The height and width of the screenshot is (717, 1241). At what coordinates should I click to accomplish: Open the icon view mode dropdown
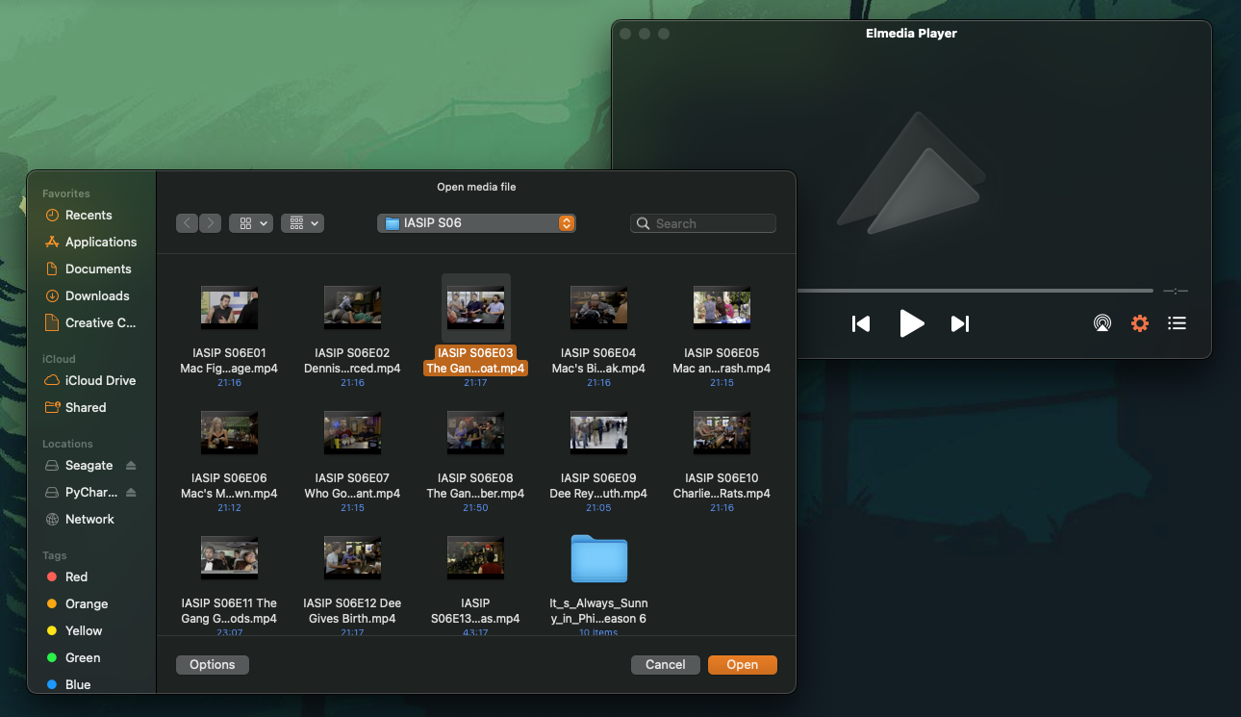[251, 223]
